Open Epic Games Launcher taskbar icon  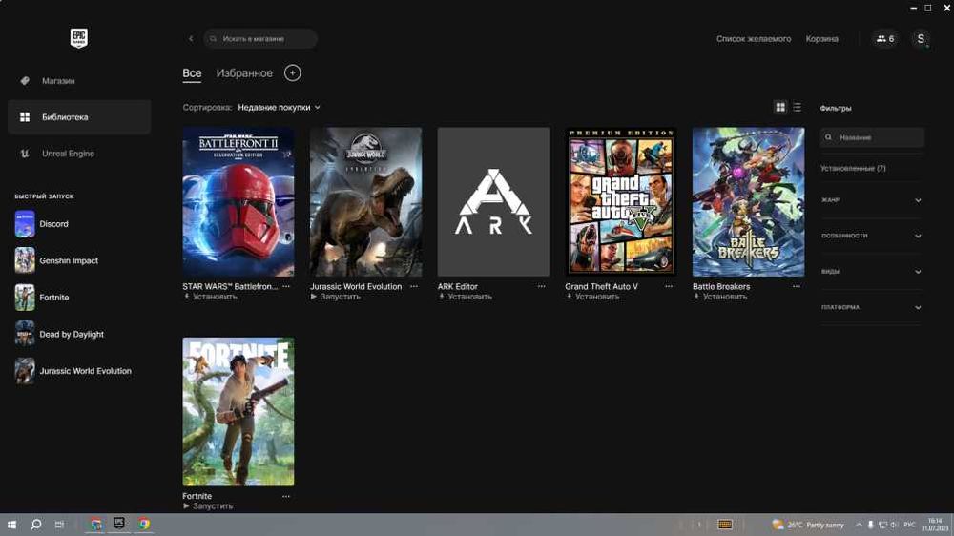tap(119, 524)
